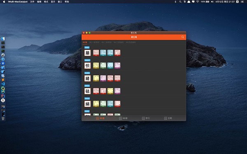
Task: Open the 帮助 menu
Action: (x=67, y=2)
